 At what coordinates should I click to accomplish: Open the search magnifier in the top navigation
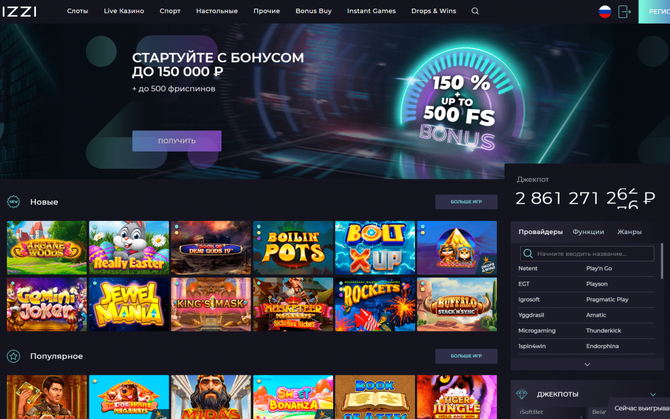(x=475, y=11)
